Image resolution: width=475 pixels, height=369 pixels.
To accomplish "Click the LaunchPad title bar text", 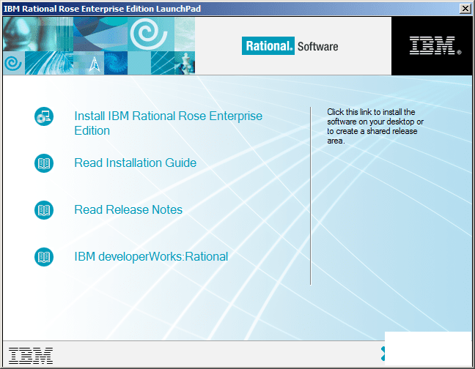I will [x=102, y=9].
